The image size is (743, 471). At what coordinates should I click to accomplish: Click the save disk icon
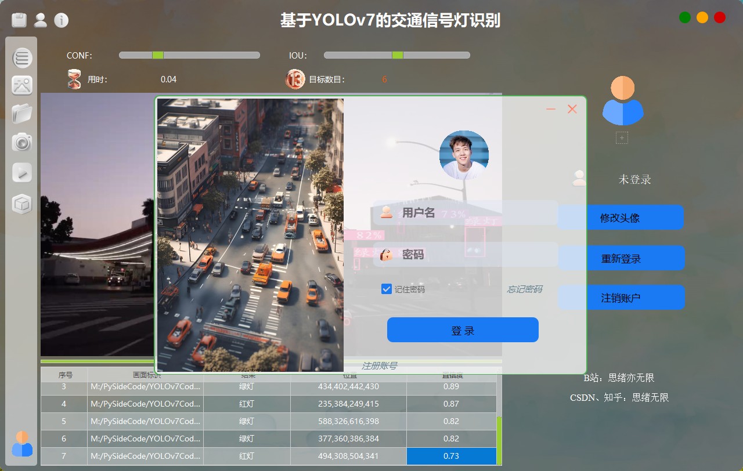pyautogui.click(x=20, y=20)
